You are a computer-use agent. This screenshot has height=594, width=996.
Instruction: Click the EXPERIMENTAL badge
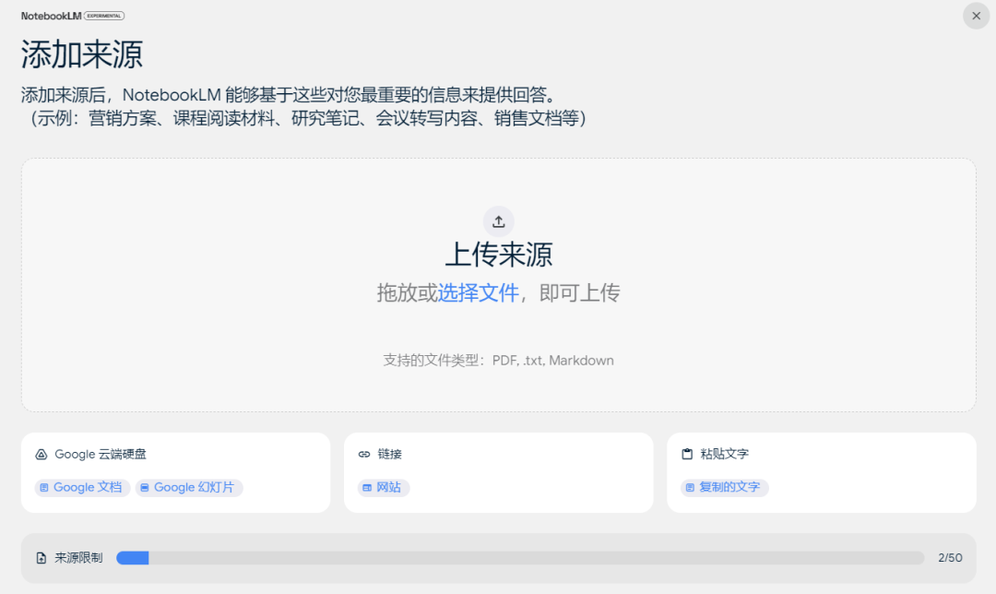coord(104,16)
